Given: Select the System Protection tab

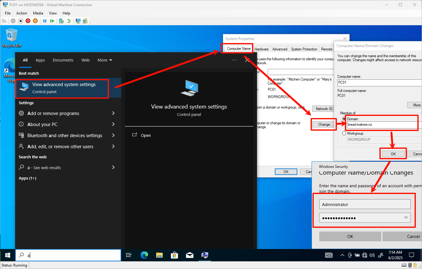Looking at the screenshot, I should click(x=304, y=49).
